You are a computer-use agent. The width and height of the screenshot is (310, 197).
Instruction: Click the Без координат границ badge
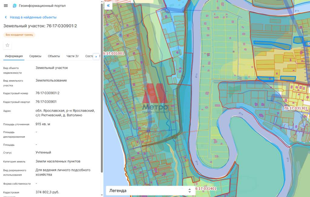click(x=19, y=35)
